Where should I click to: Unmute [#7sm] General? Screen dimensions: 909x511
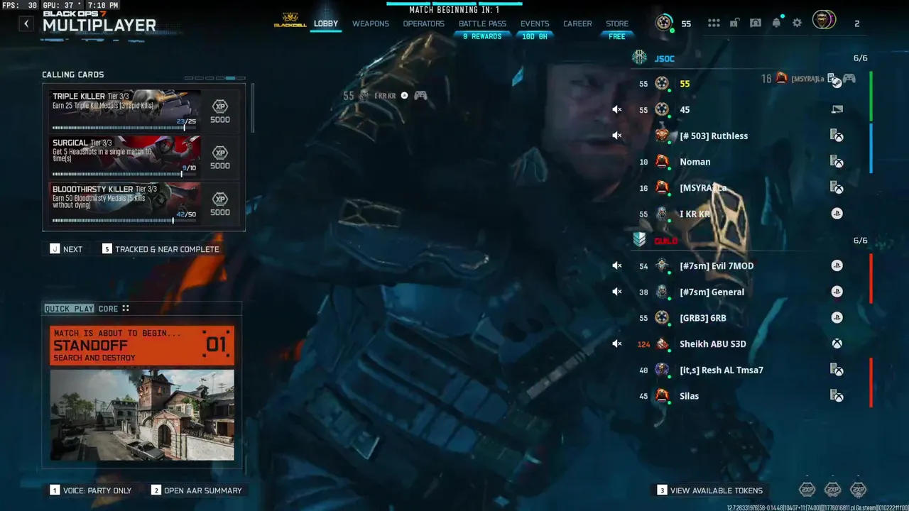click(x=617, y=292)
